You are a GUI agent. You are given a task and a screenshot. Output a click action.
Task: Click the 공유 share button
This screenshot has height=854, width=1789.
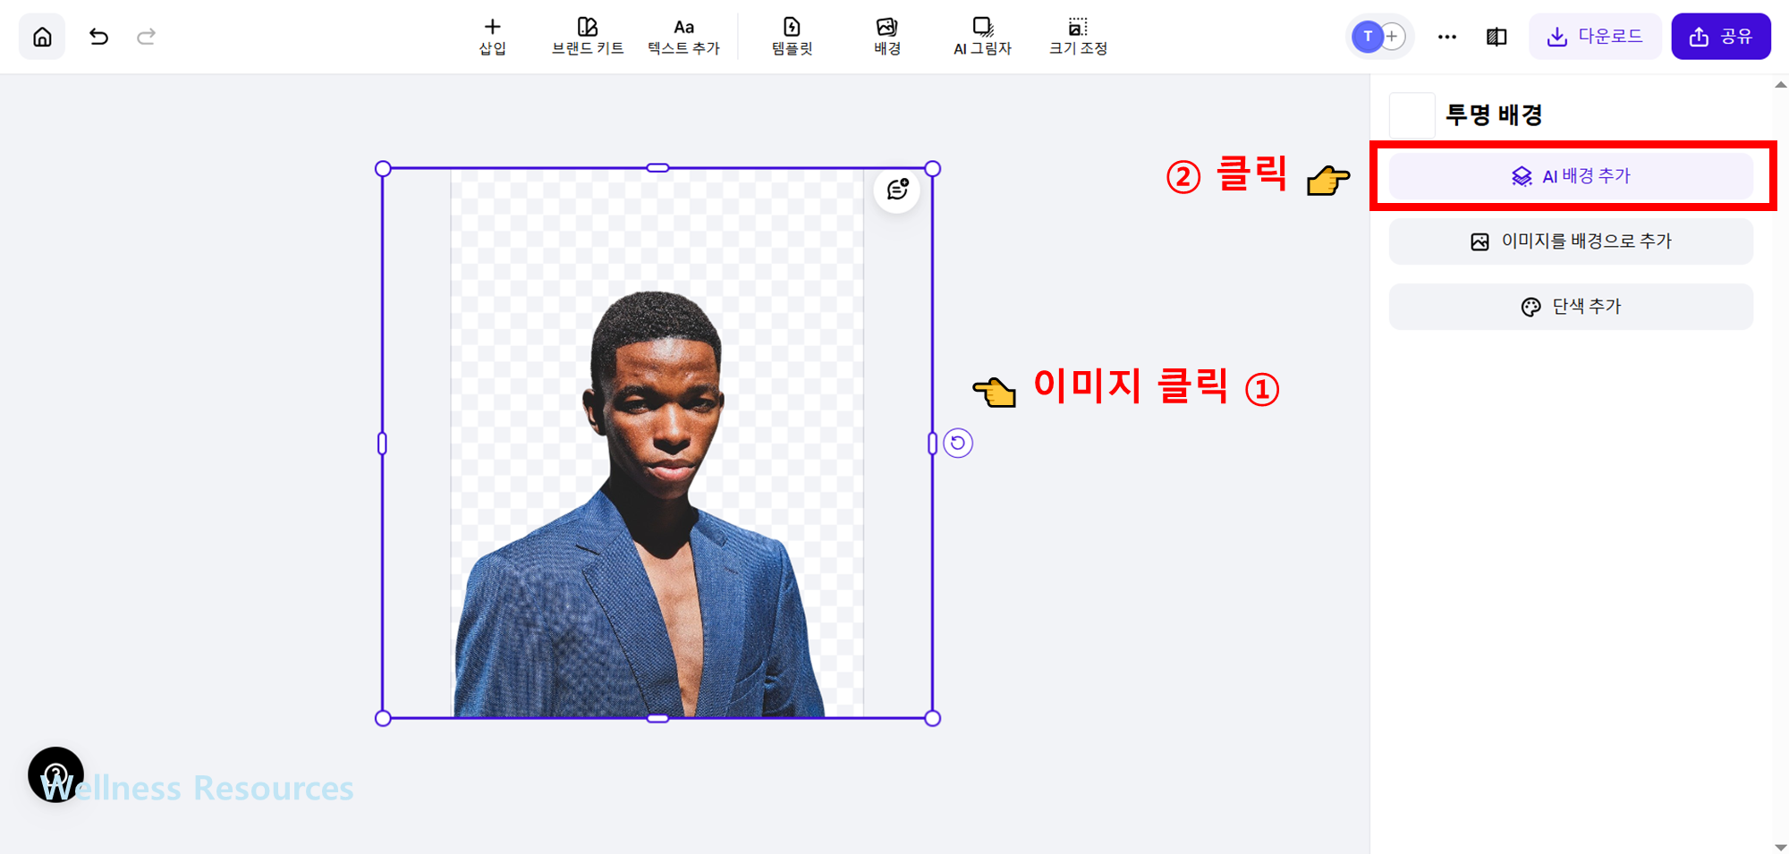tap(1721, 37)
